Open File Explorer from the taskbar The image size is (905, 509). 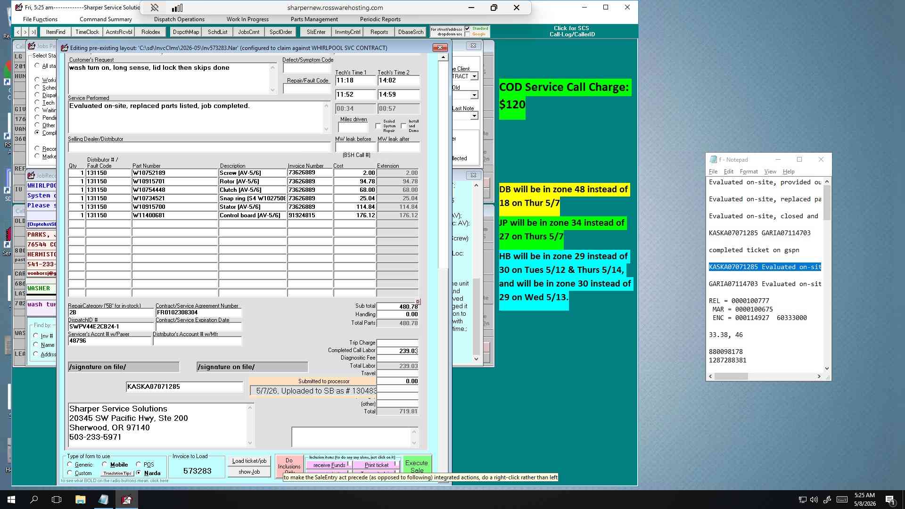(80, 499)
